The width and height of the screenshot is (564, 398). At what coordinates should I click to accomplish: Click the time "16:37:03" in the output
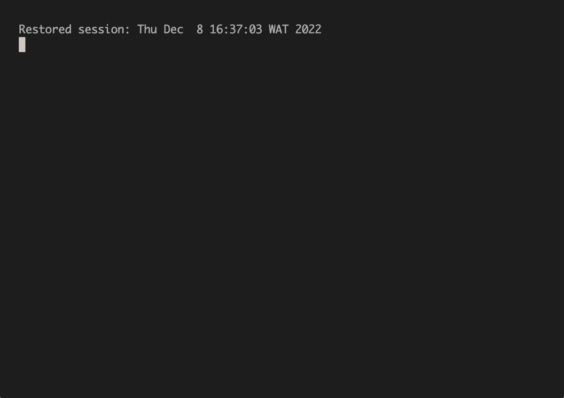pos(236,29)
